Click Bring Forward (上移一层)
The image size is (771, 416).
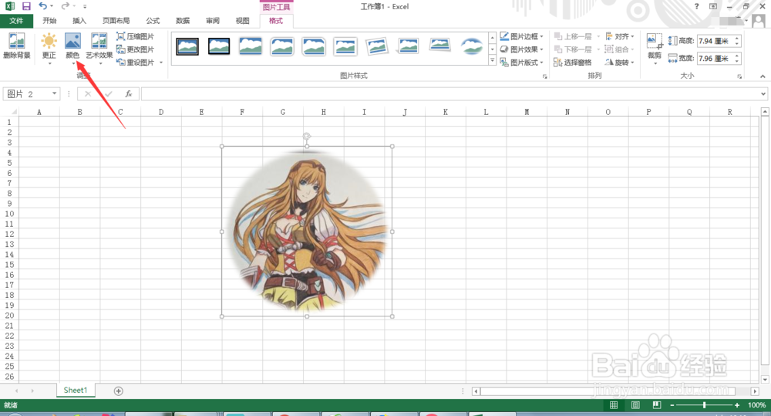click(x=573, y=36)
